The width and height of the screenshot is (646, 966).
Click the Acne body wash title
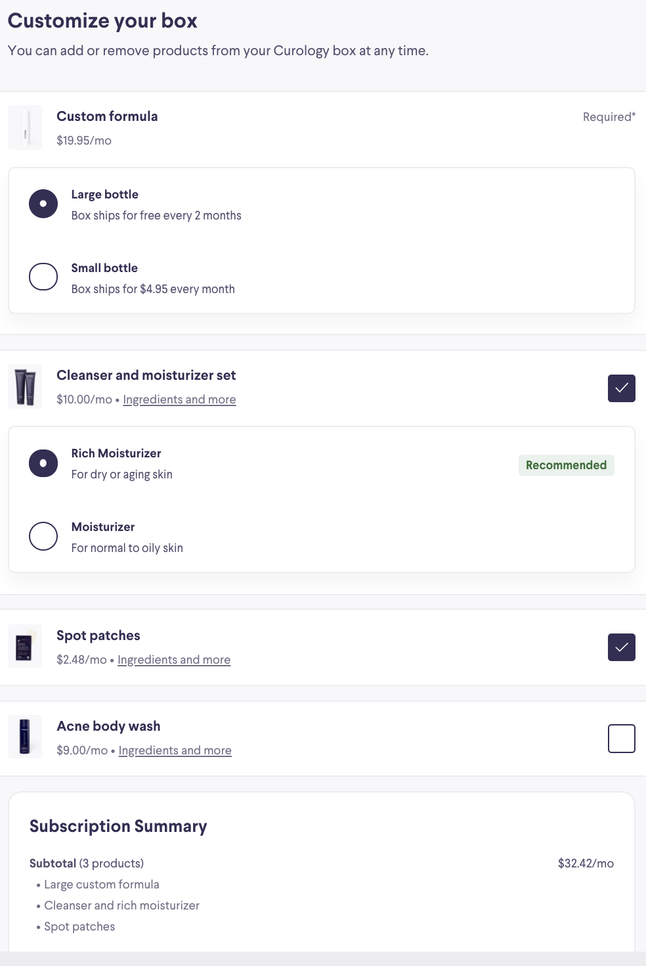click(108, 726)
